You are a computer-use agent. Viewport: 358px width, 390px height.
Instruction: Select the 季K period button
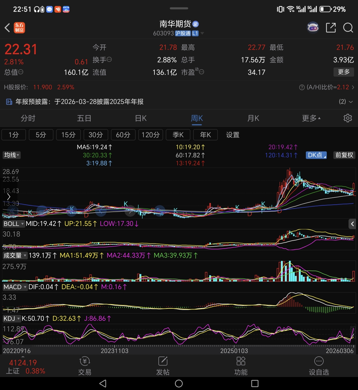coord(178,135)
